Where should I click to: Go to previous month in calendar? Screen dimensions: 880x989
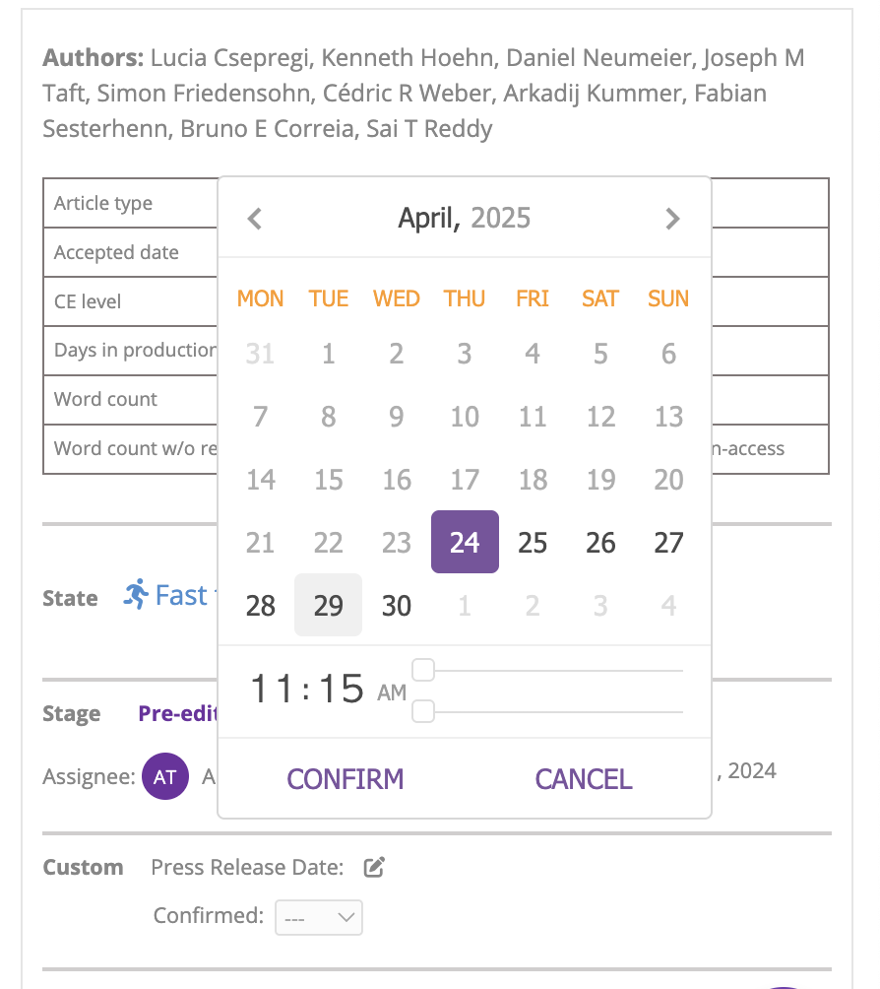pyautogui.click(x=255, y=218)
